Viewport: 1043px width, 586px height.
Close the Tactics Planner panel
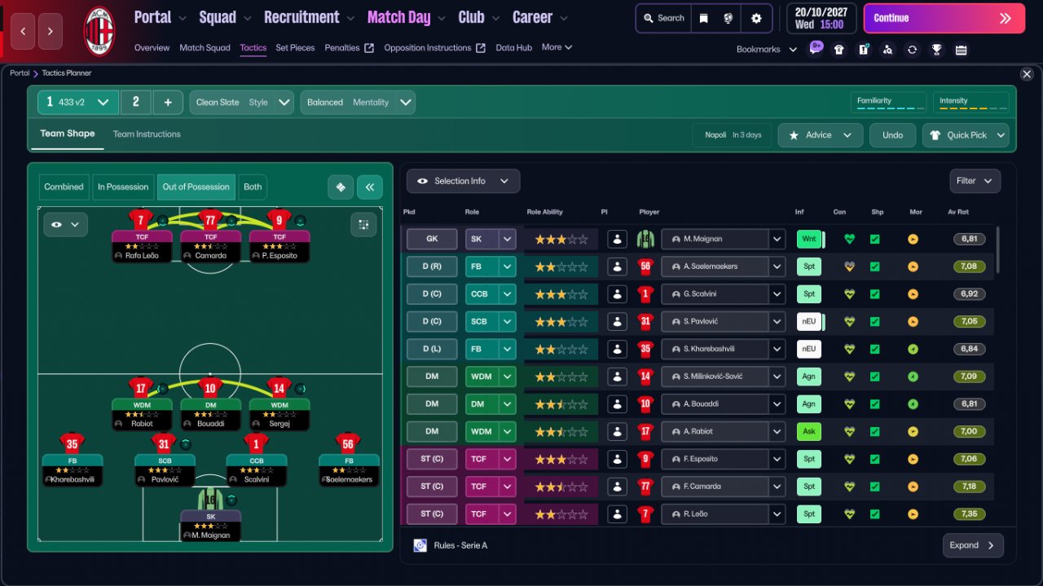point(1027,74)
